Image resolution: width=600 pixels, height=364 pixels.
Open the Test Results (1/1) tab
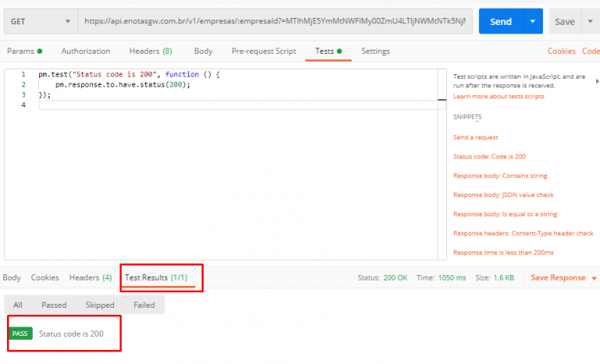click(x=162, y=277)
